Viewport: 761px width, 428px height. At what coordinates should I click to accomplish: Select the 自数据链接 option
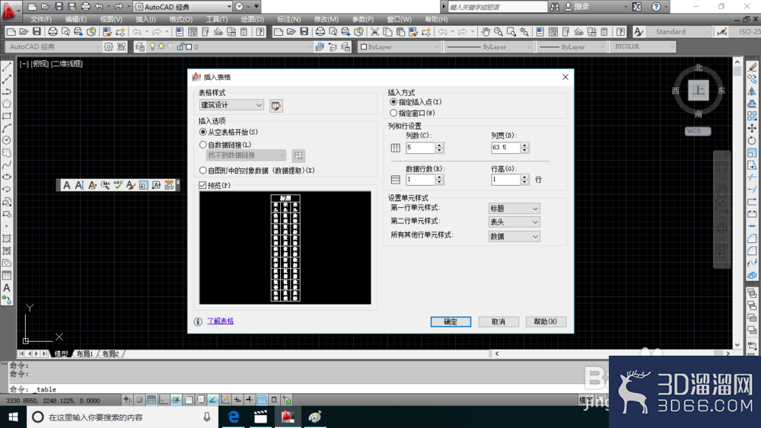203,145
